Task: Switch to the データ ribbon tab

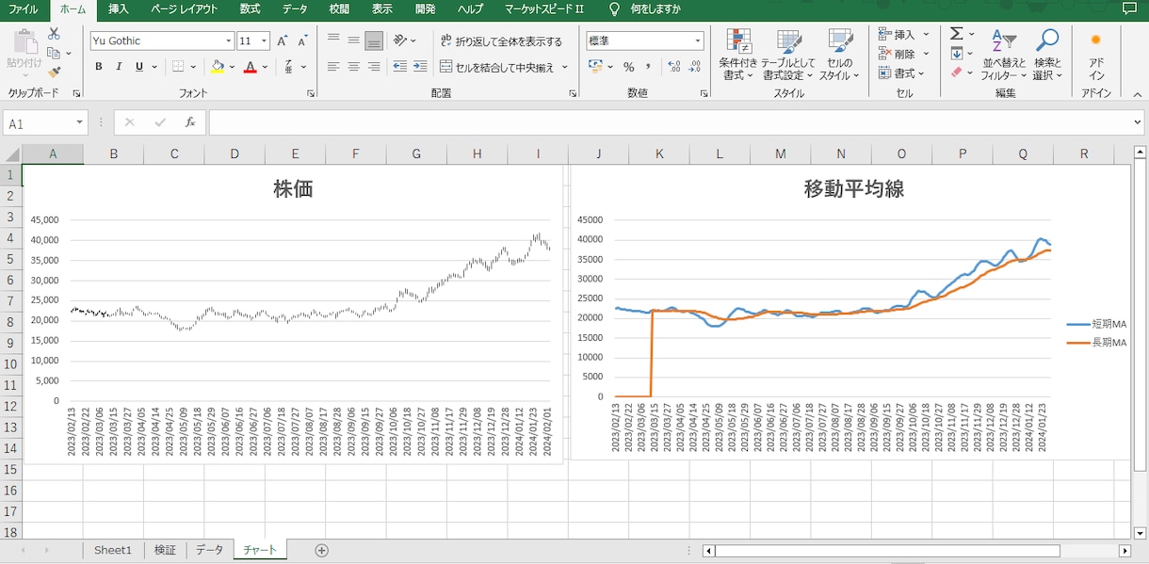Action: [x=295, y=9]
